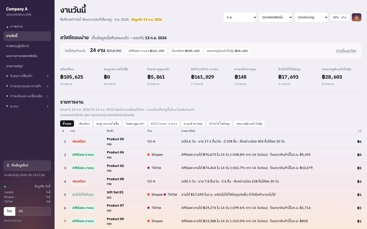The height and width of the screenshot is (229, 367).
Task: Select the ขายแล้วขาดทุน filter tab
Action: [193, 124]
